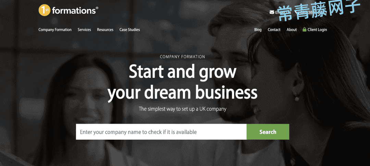370x166 pixels.
Task: Open the Contact page
Action: [x=274, y=30]
